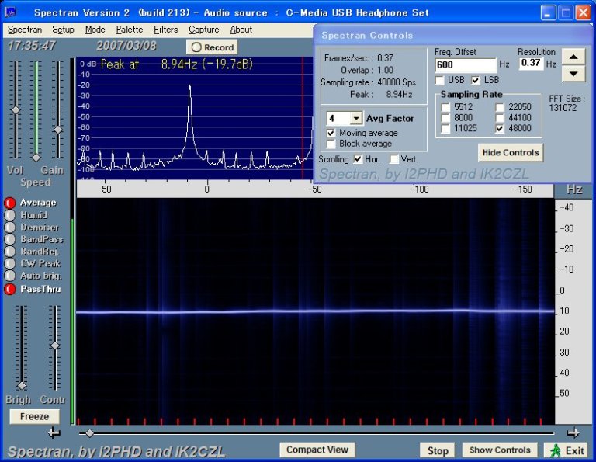The image size is (596, 462).
Task: Select the 5512 sampling rate checkbox
Action: point(446,107)
